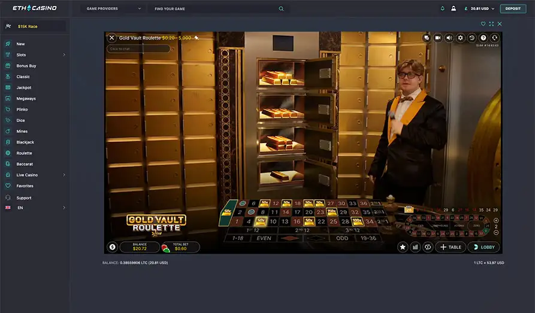Open the $15K Race promotion
Viewport: 535px width, 313px height.
(35, 26)
